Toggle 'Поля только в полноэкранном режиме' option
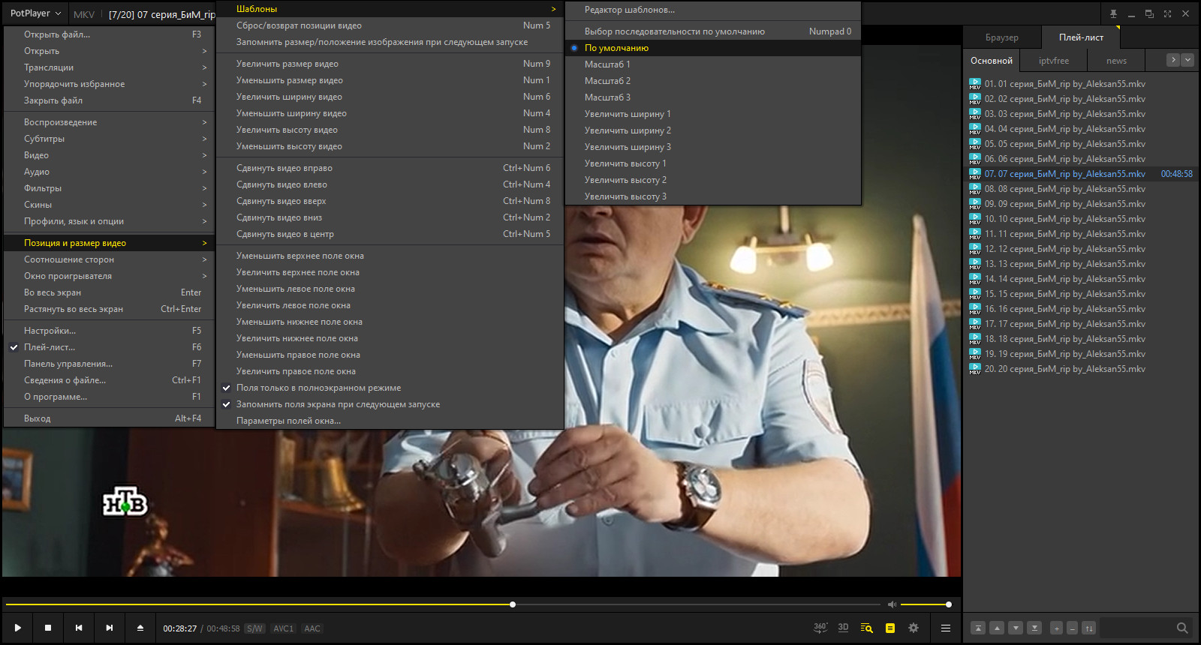The height and width of the screenshot is (645, 1201). tap(318, 388)
